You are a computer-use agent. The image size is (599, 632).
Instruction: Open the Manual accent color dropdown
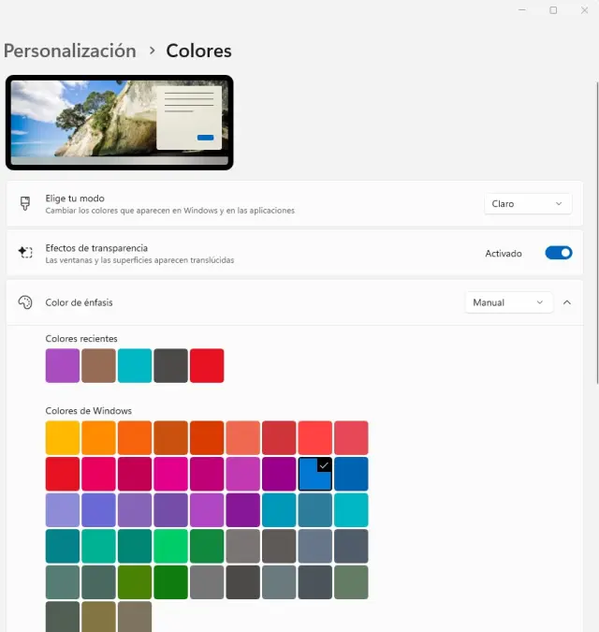(508, 302)
